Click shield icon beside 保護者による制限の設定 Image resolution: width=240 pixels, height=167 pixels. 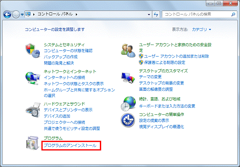[x=141, y=62]
